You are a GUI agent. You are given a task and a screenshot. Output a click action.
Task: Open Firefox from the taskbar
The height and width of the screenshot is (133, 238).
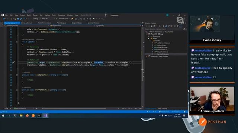coord(27,116)
